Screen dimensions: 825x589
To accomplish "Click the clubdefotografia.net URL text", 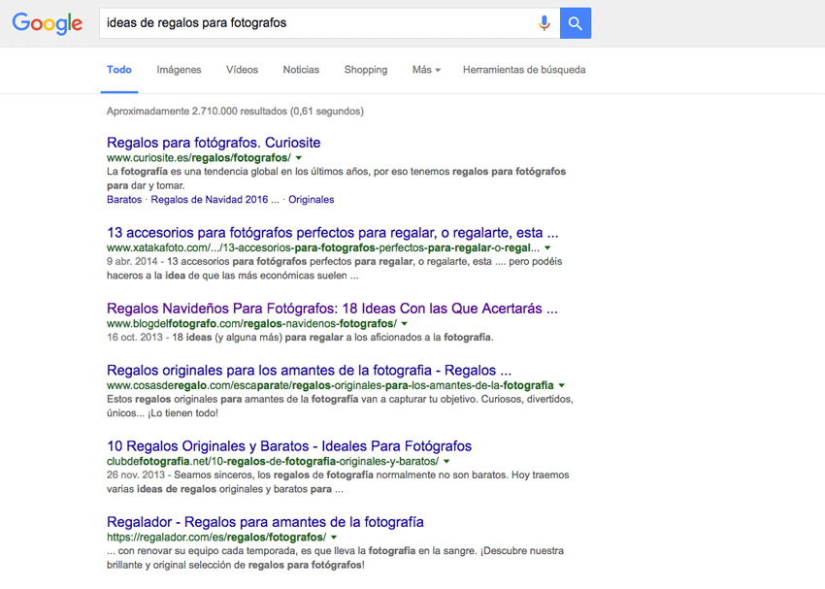I will [x=273, y=461].
